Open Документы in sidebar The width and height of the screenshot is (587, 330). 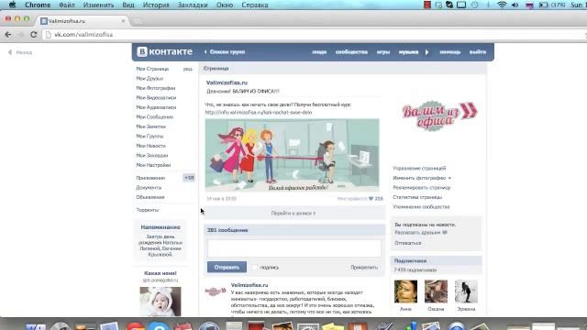pyautogui.click(x=149, y=187)
